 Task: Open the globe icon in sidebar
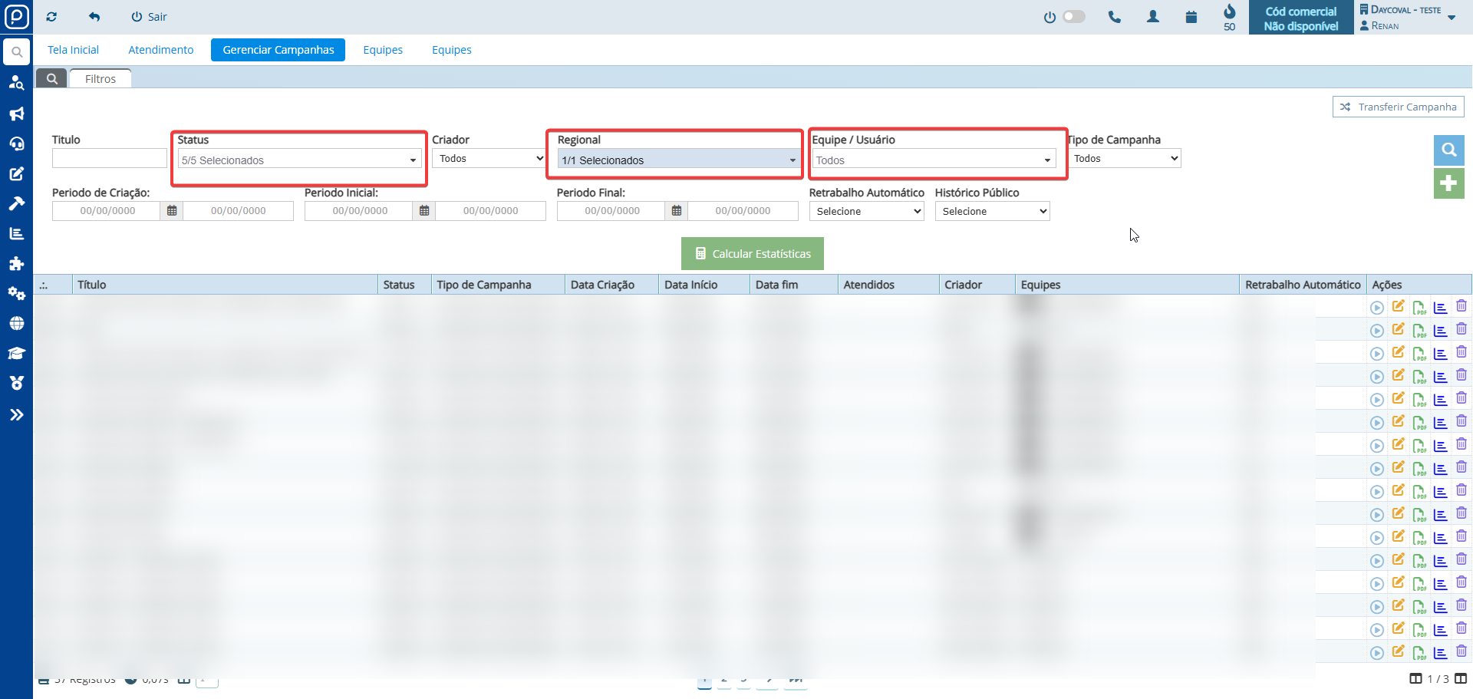point(16,323)
